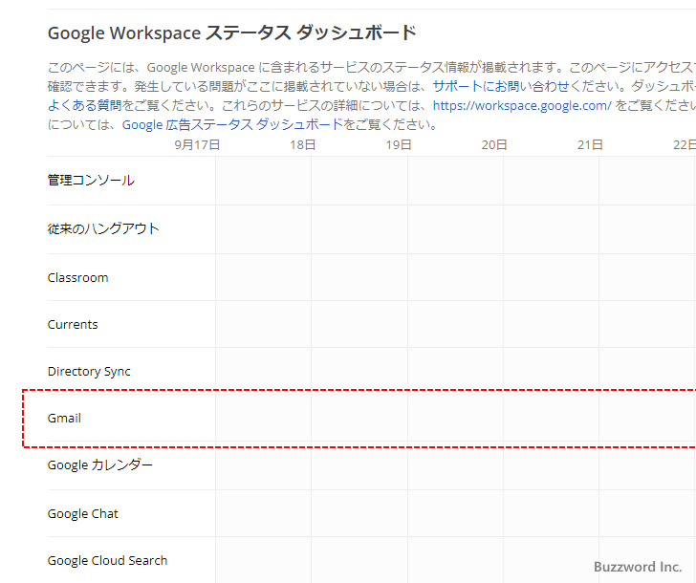Select the Google Cloud Search service label
696x583 pixels.
pyautogui.click(x=107, y=560)
